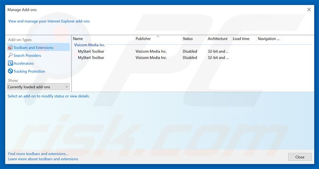Click Disabled status of second MyStart Toolbar
Viewport: 319px width, 169px height.
[x=190, y=58]
